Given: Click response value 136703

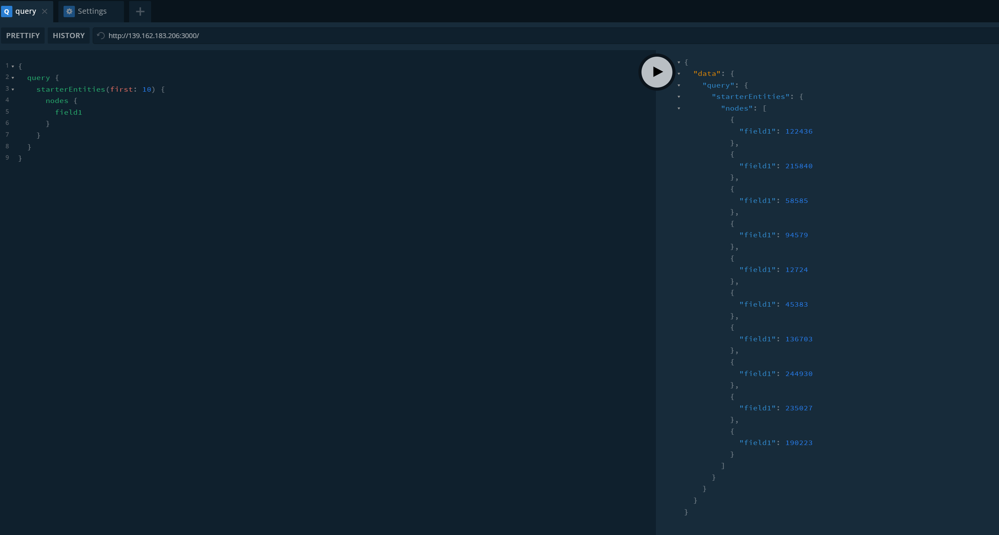Looking at the screenshot, I should (799, 339).
